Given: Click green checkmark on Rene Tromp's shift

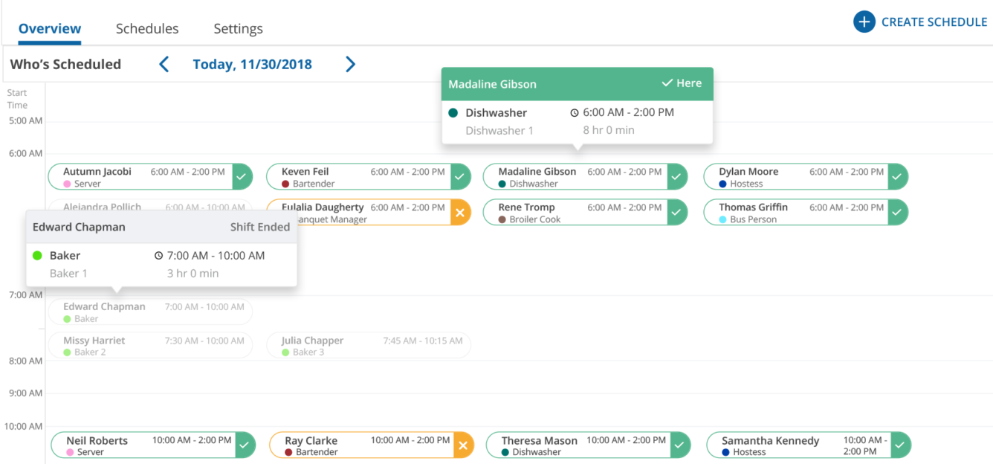Looking at the screenshot, I should 676,213.
